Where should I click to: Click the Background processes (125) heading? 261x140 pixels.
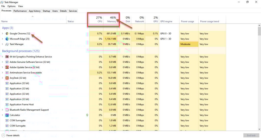coord(21,51)
